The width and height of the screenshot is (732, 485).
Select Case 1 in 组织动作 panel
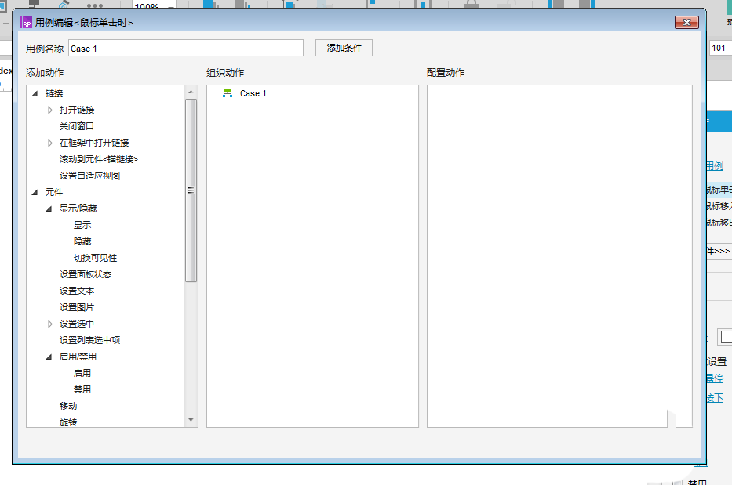pos(253,93)
